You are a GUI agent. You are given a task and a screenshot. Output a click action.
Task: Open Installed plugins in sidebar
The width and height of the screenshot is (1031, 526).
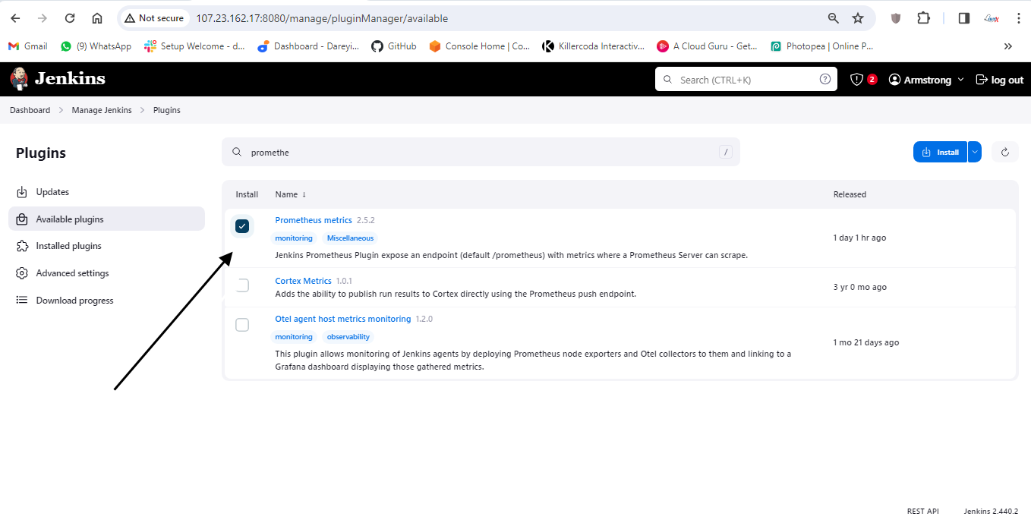pos(68,246)
